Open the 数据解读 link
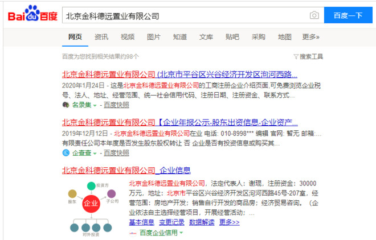 pyautogui.click(x=202, y=222)
